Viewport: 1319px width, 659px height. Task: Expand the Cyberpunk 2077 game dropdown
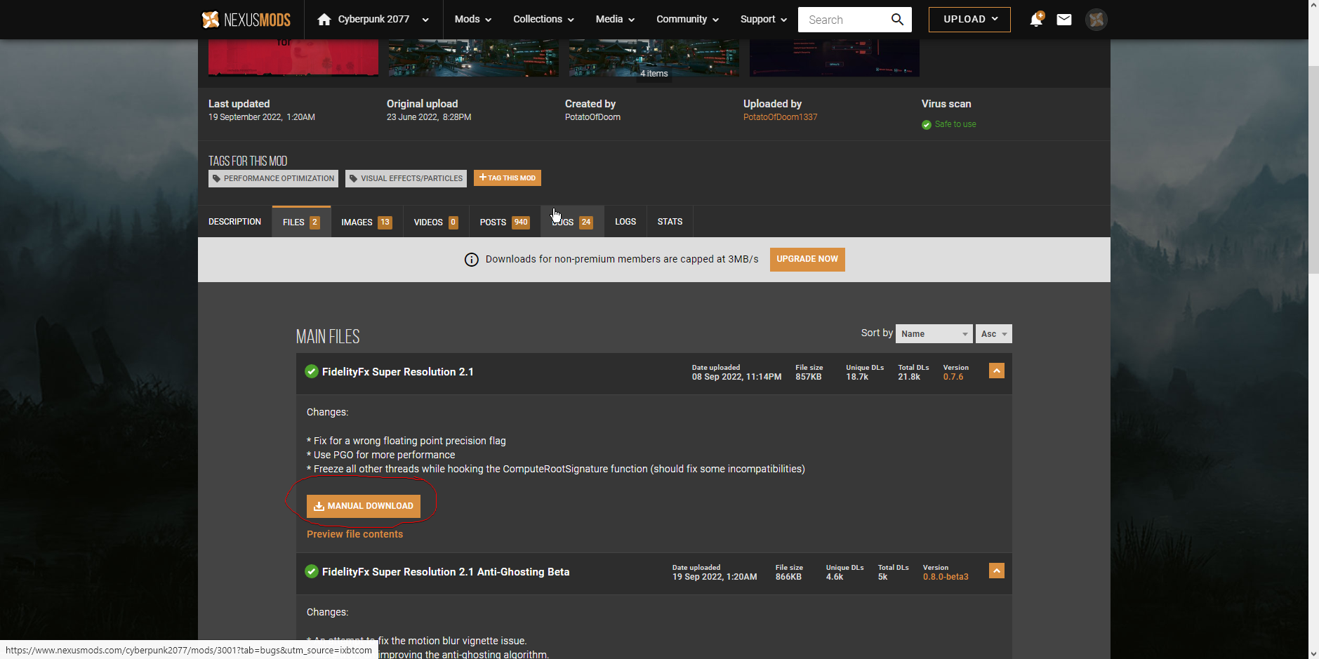tap(425, 20)
